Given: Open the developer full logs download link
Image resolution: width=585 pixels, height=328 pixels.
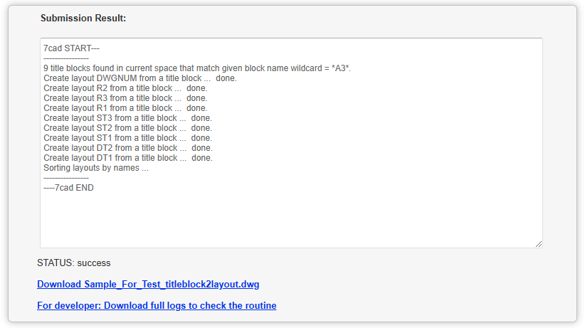Looking at the screenshot, I should tap(157, 305).
